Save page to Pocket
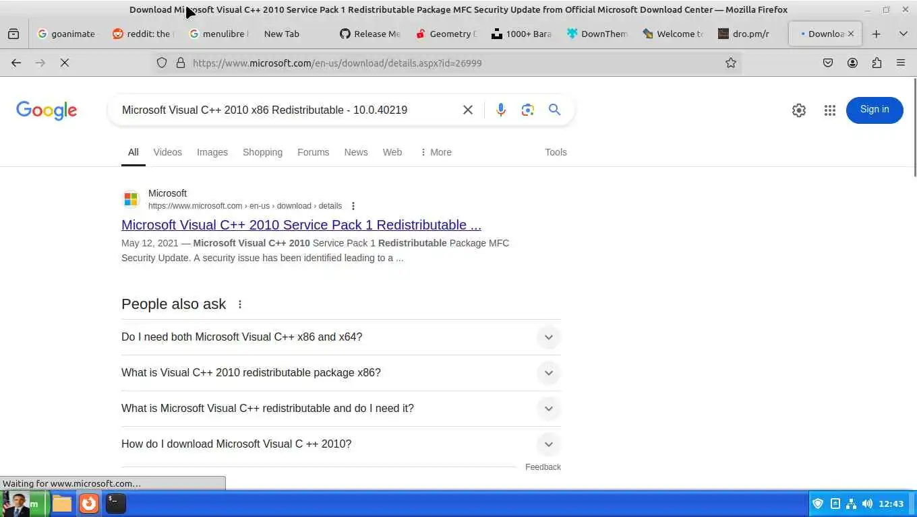This screenshot has width=917, height=517. [828, 63]
